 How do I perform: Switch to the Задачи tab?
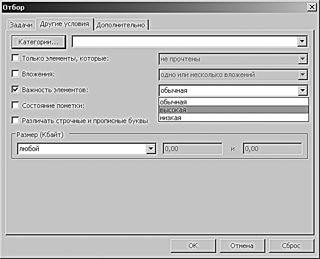(21, 25)
